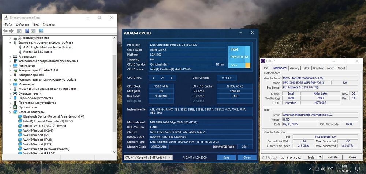Image resolution: width=366 pixels, height=174 pixels.
Task: Click the Очереди печати printer icon
Action: [15, 93]
